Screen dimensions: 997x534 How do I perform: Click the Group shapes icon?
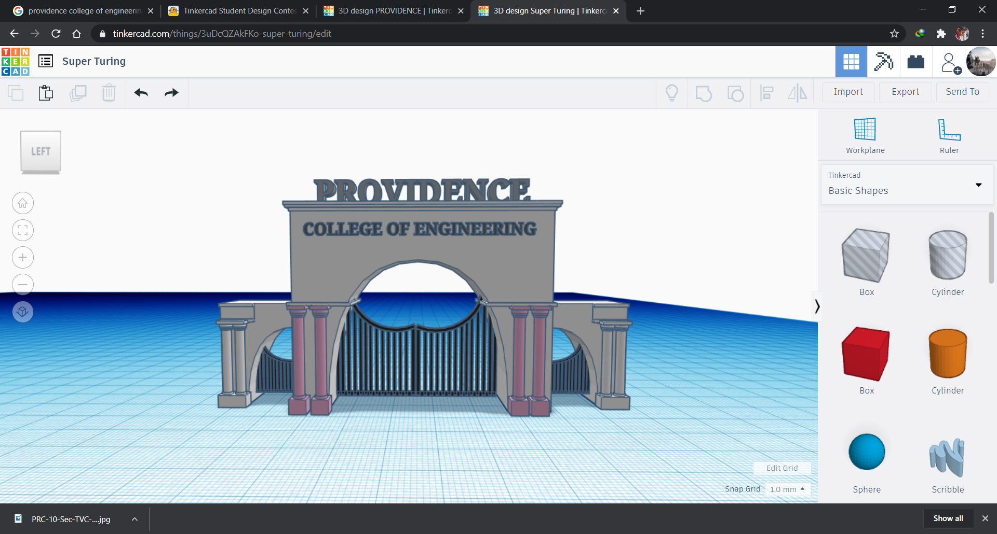pos(704,93)
